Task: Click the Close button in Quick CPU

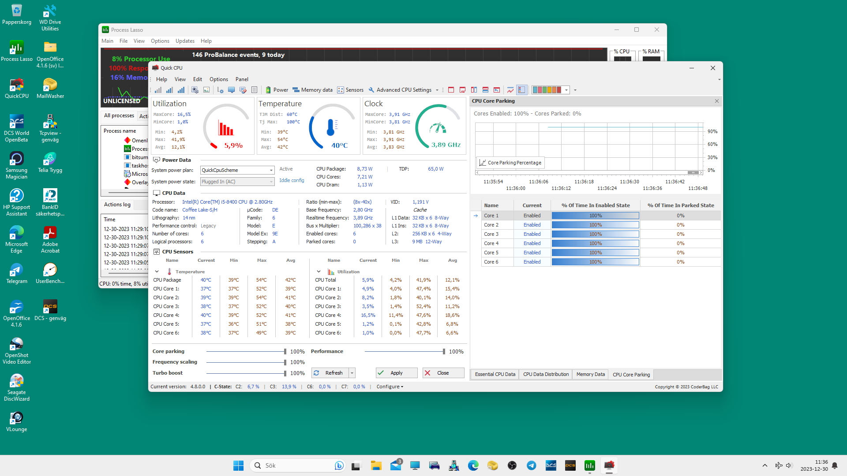Action: [x=443, y=373]
